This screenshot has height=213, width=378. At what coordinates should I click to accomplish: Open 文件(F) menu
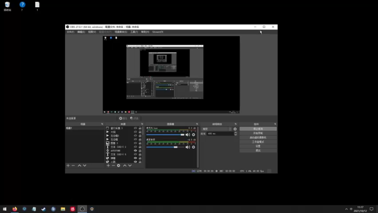pos(70,32)
